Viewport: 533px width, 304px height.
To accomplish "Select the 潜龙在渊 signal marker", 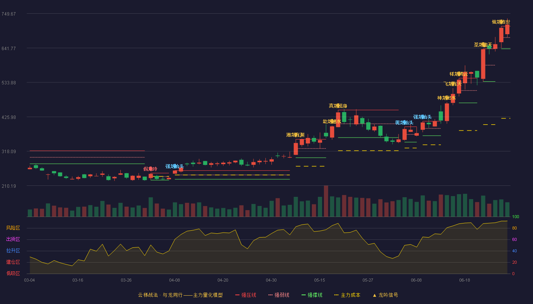I will (295, 135).
